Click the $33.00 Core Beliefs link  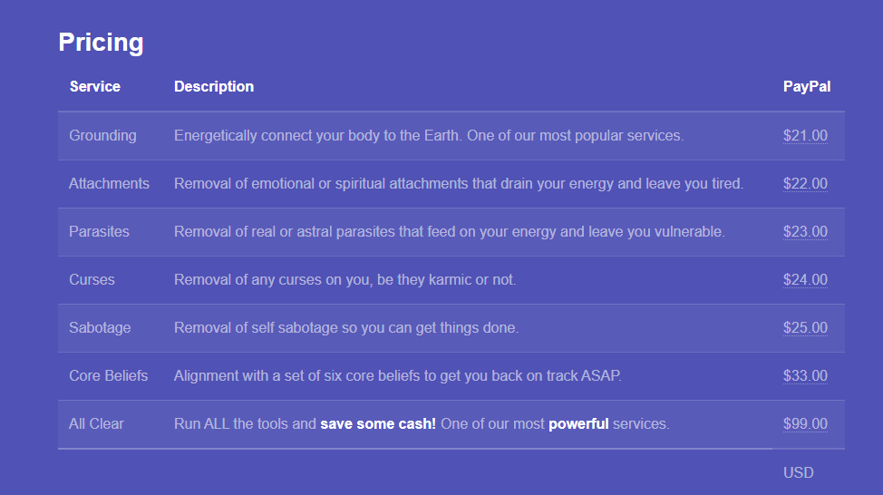click(805, 376)
